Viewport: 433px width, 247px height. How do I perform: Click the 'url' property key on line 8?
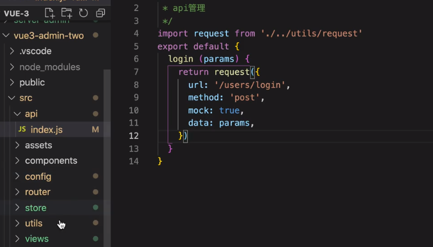[195, 85]
